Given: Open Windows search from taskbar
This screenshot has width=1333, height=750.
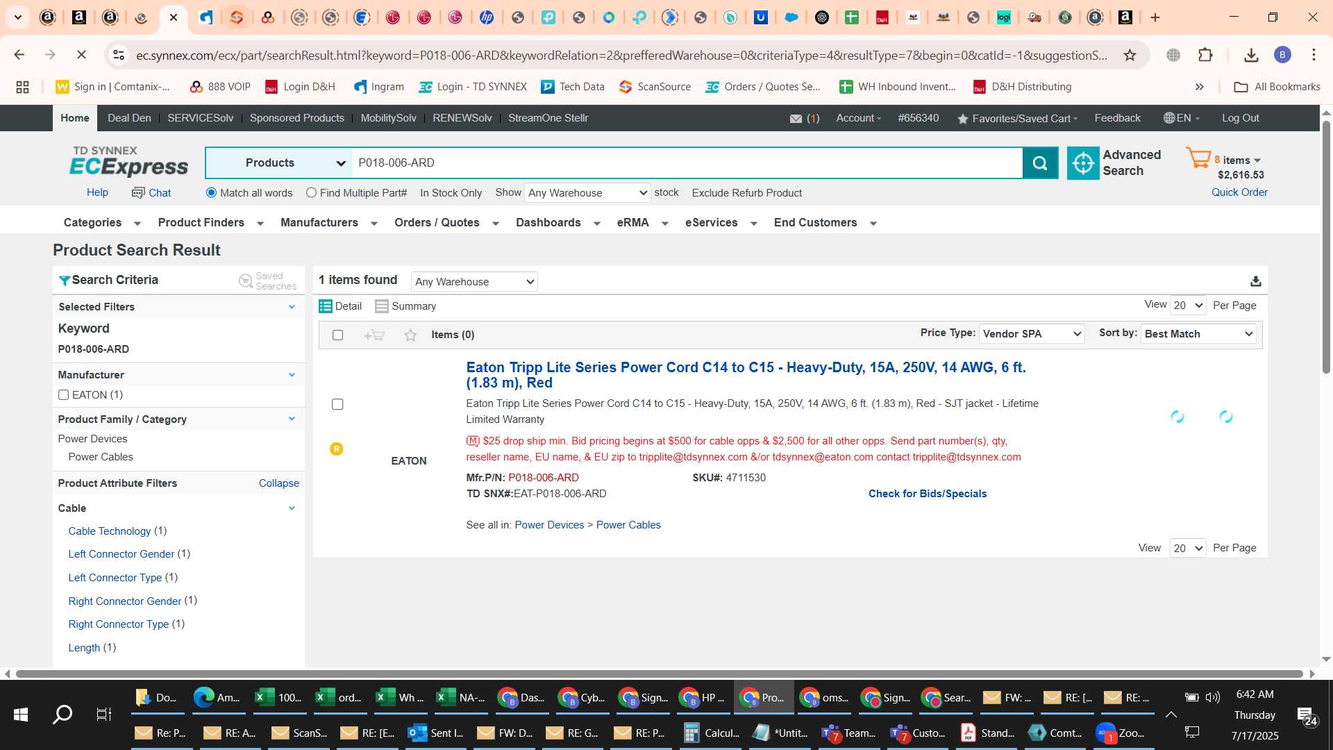Looking at the screenshot, I should (x=62, y=714).
